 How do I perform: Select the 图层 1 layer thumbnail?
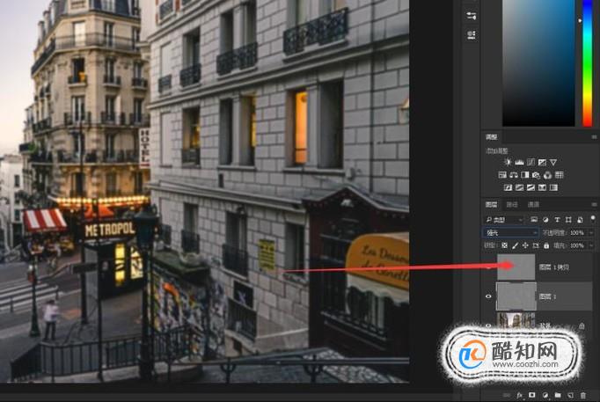pos(516,296)
